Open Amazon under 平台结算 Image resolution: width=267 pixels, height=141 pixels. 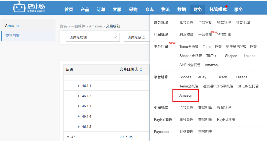(x=186, y=96)
